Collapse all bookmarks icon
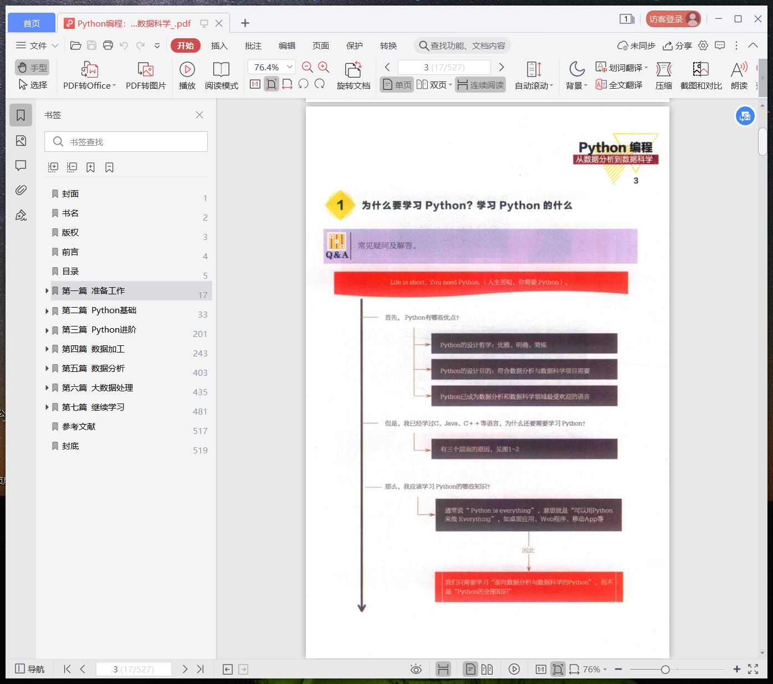This screenshot has width=773, height=684. [x=72, y=167]
